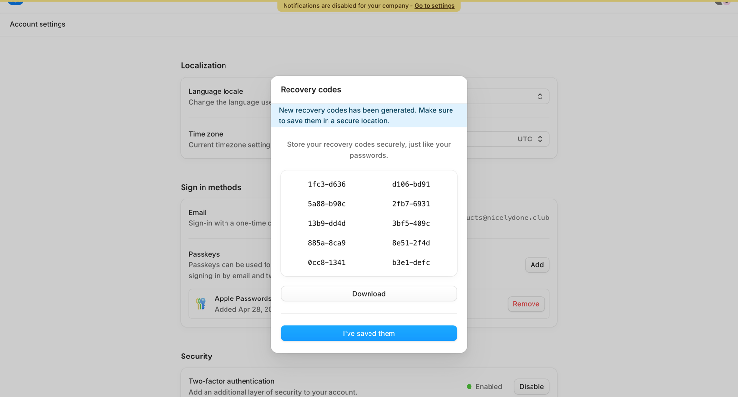This screenshot has height=397, width=738.
Task: Click the "Passkeys" label
Action: point(204,254)
